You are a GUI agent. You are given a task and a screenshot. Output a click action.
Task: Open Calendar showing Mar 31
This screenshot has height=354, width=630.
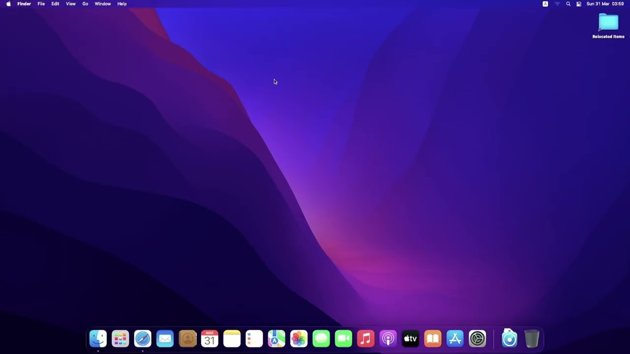210,338
